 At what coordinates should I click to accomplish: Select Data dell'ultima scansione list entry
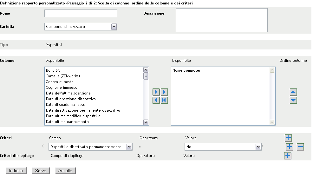[68, 93]
